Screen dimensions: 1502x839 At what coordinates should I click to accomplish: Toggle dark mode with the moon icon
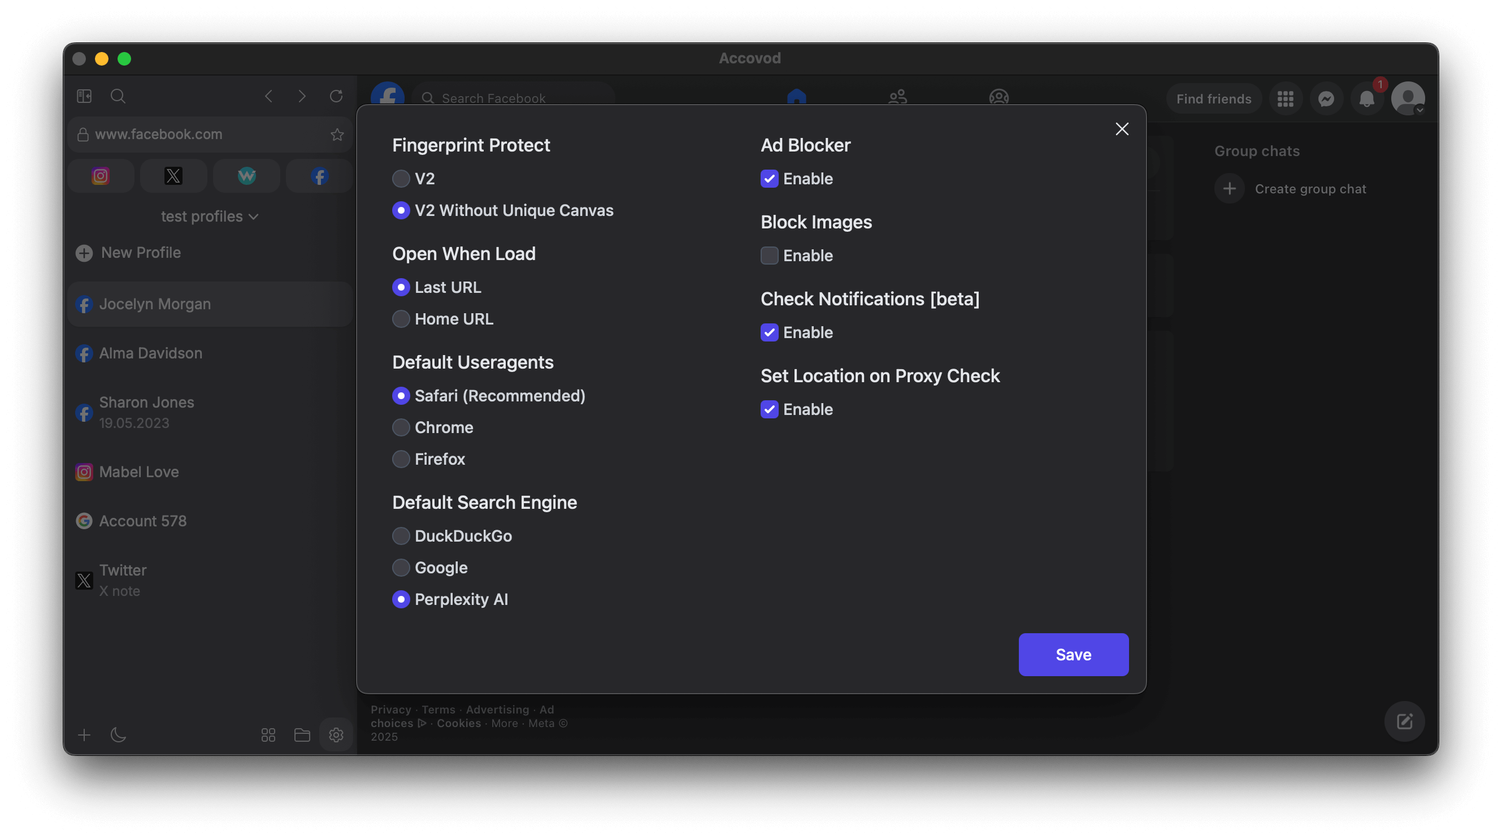(118, 735)
